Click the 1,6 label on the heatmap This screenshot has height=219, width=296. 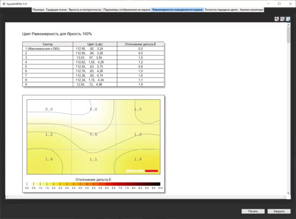click(49, 159)
